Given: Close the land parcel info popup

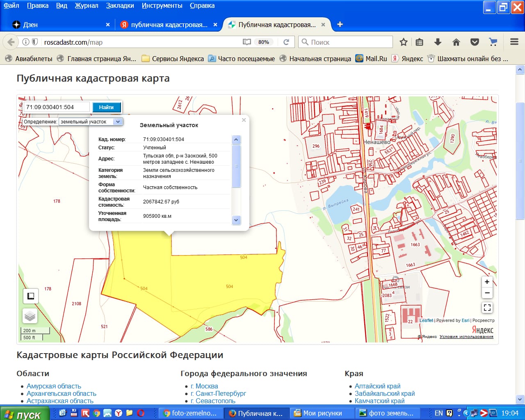Looking at the screenshot, I should (x=244, y=120).
